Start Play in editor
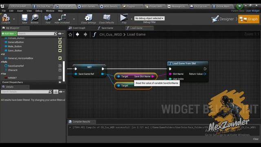This screenshot has height=147, width=261. click(x=124, y=19)
